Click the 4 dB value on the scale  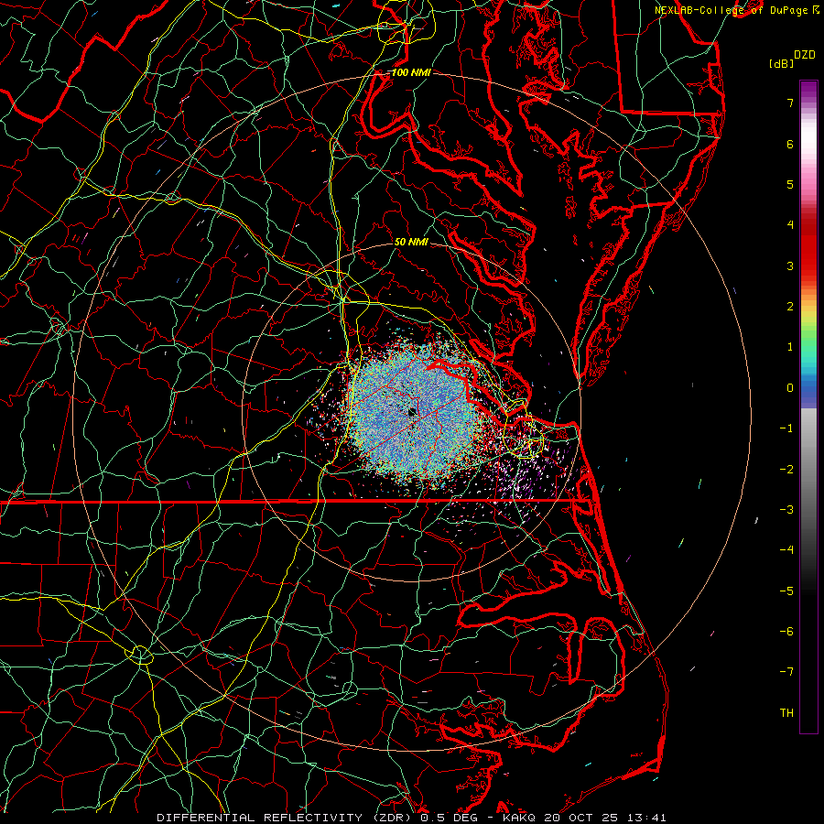pyautogui.click(x=790, y=225)
